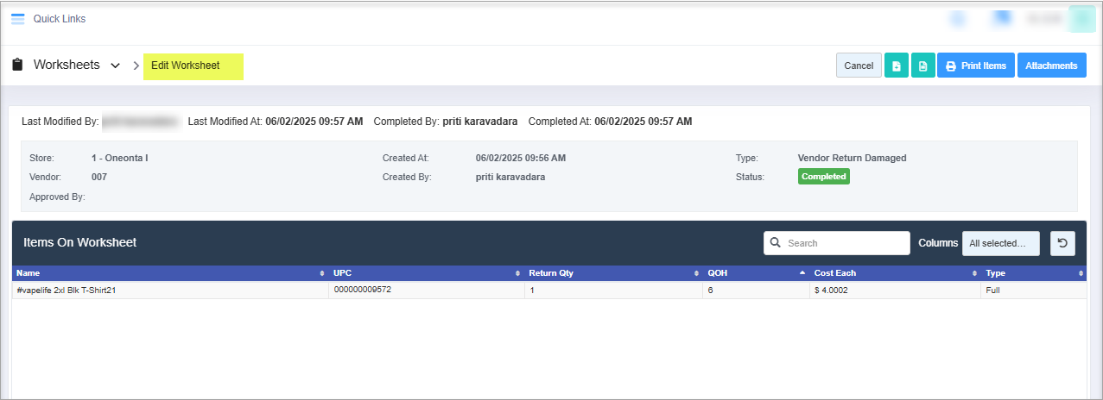The width and height of the screenshot is (1103, 400).
Task: Expand the Worksheets dropdown chevron
Action: coord(115,66)
